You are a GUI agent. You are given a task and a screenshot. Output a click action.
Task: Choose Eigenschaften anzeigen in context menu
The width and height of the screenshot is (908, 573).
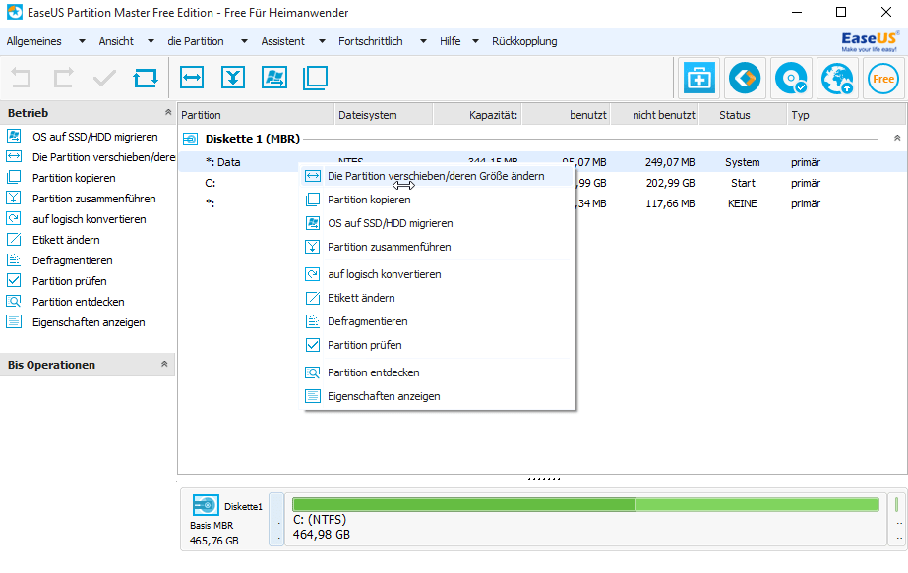click(x=437, y=396)
